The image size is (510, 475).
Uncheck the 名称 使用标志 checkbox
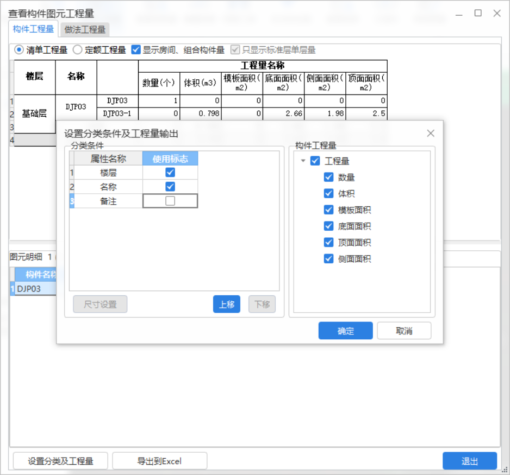pos(170,187)
